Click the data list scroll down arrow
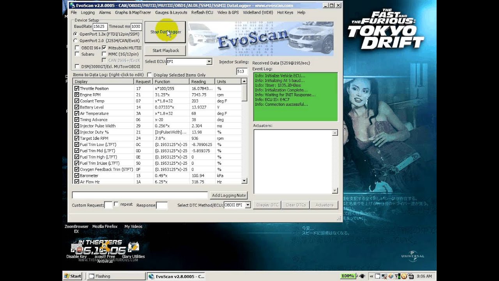This screenshot has height=281, width=499. [x=244, y=181]
